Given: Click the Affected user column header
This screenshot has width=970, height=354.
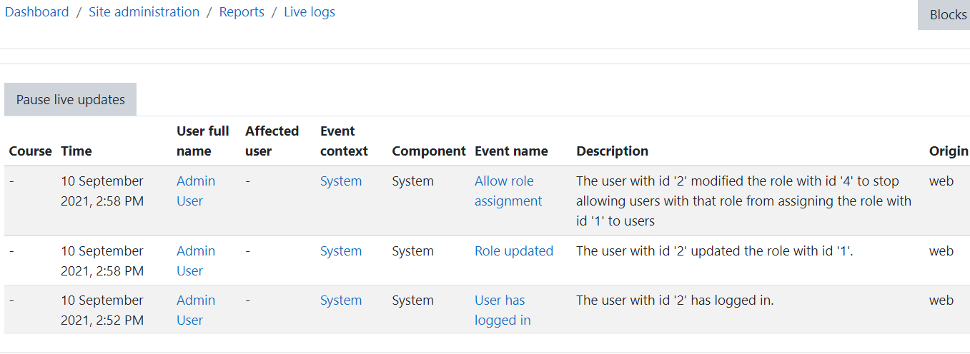Looking at the screenshot, I should [272, 141].
